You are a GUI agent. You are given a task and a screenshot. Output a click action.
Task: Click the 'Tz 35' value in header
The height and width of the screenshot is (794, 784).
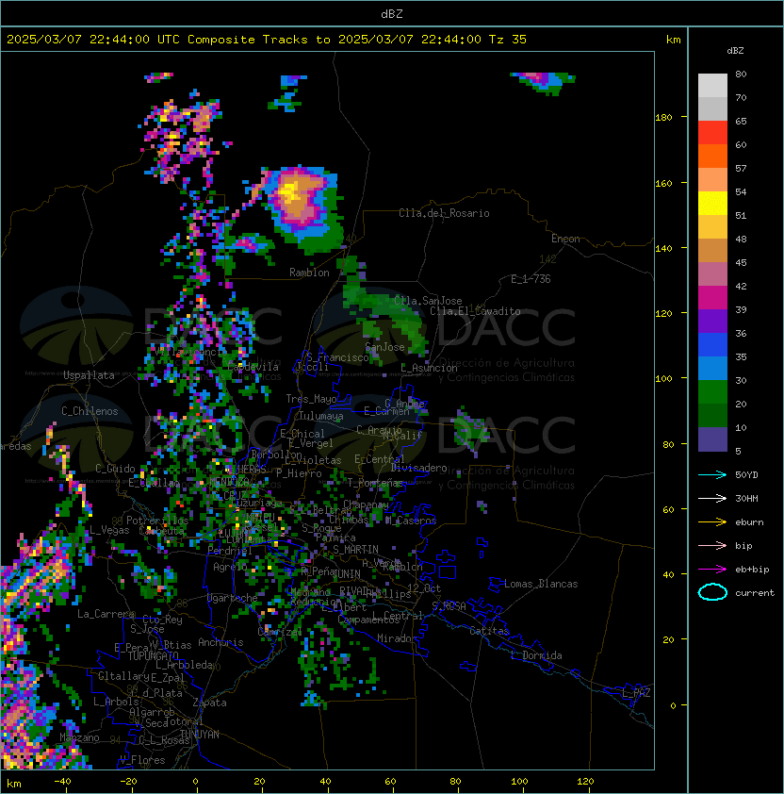[507, 40]
